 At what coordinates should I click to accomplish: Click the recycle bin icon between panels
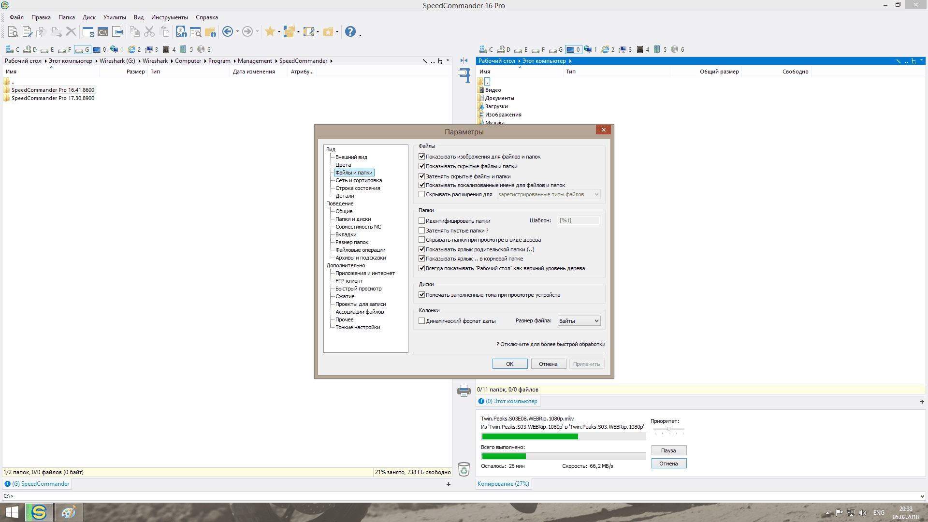pyautogui.click(x=464, y=469)
